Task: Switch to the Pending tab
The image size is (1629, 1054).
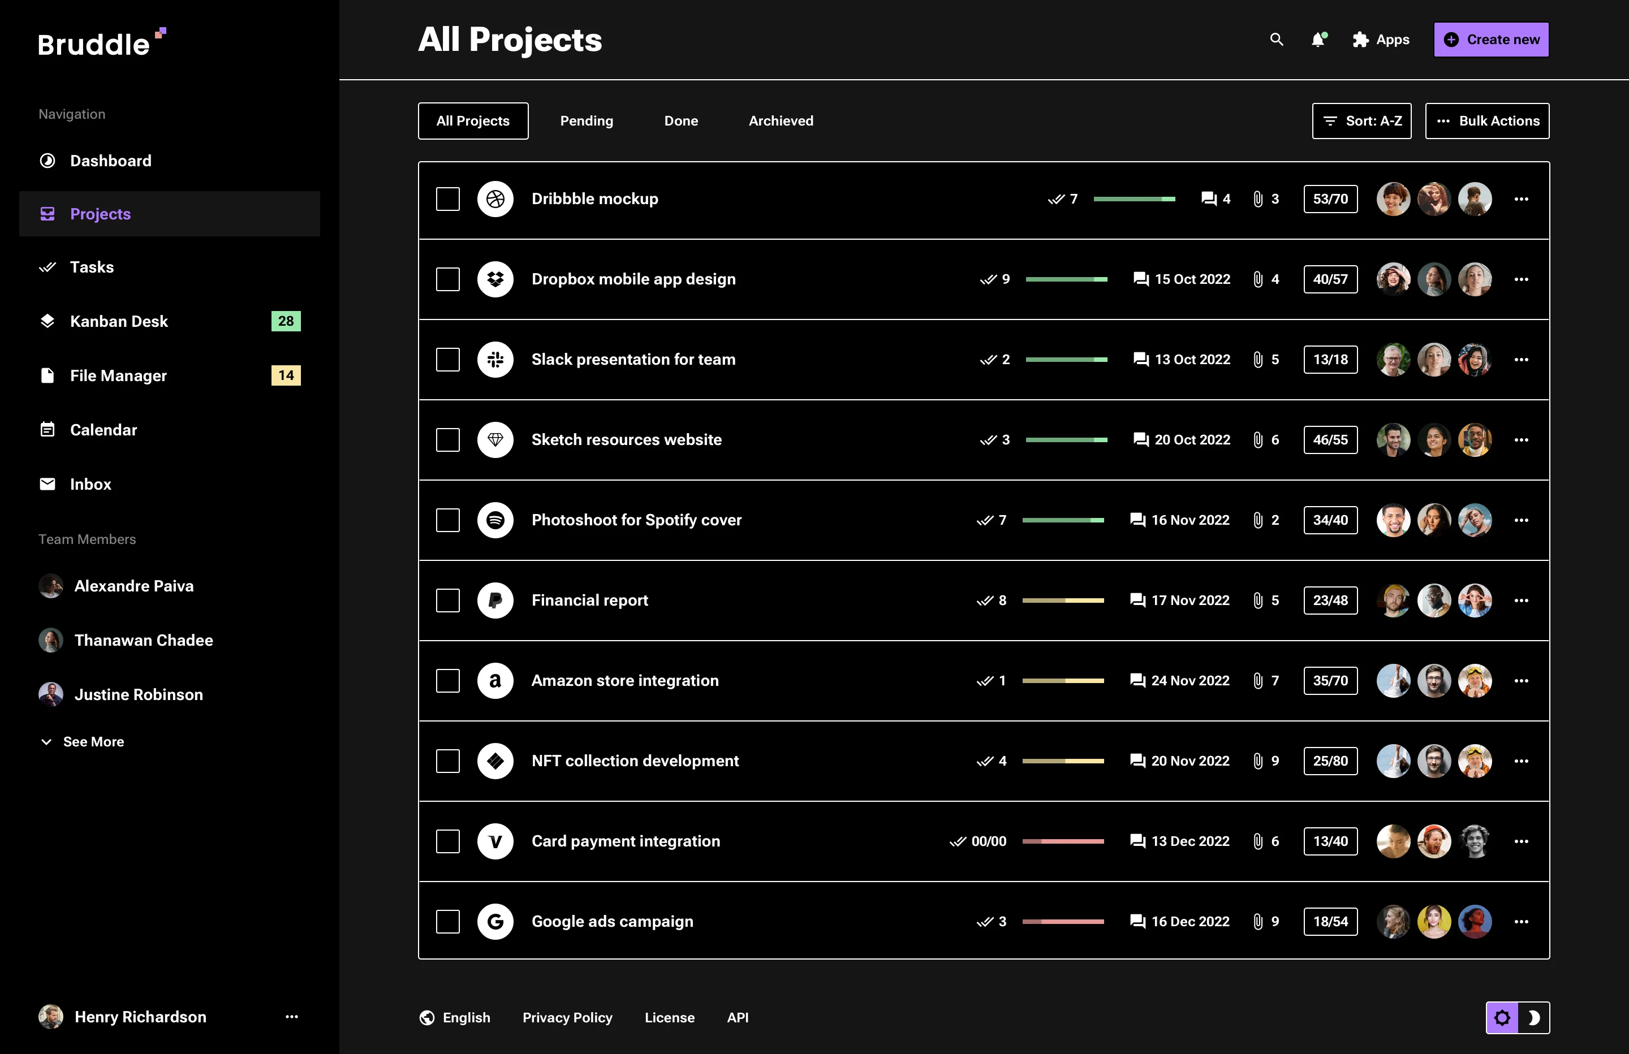Action: click(x=586, y=120)
